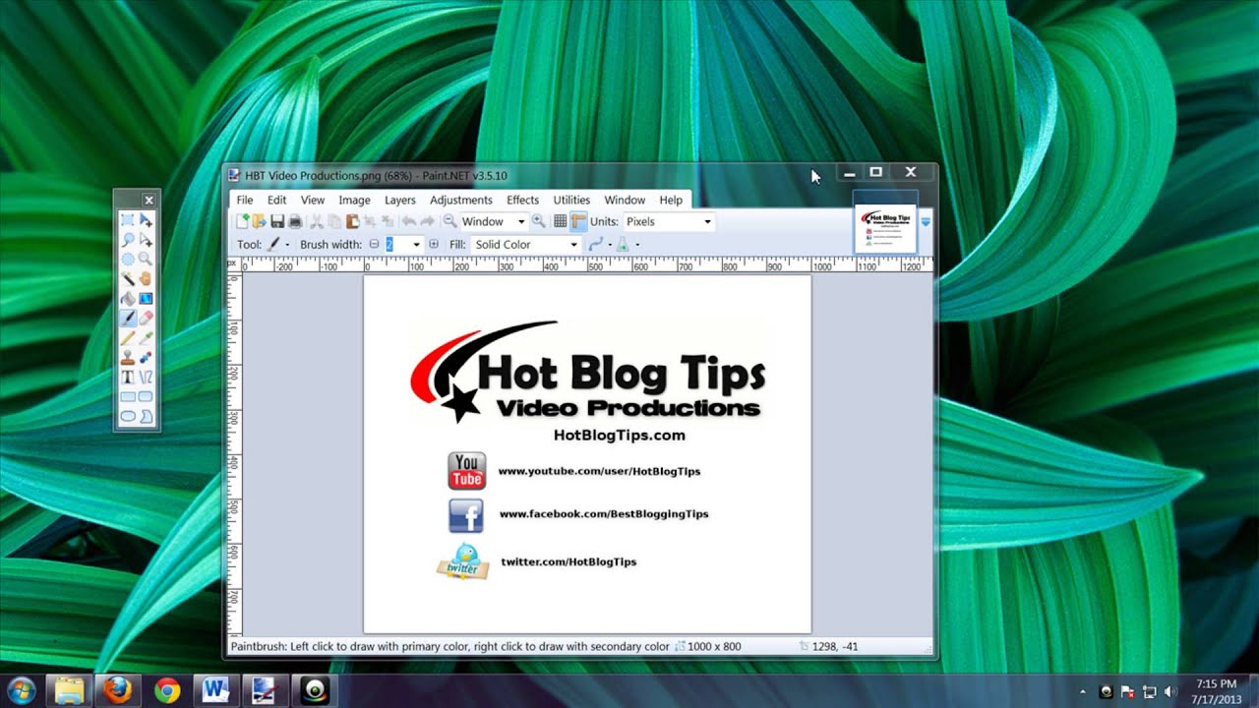Select the Ellipse Select tool
This screenshot has width=1259, height=708.
[x=128, y=260]
